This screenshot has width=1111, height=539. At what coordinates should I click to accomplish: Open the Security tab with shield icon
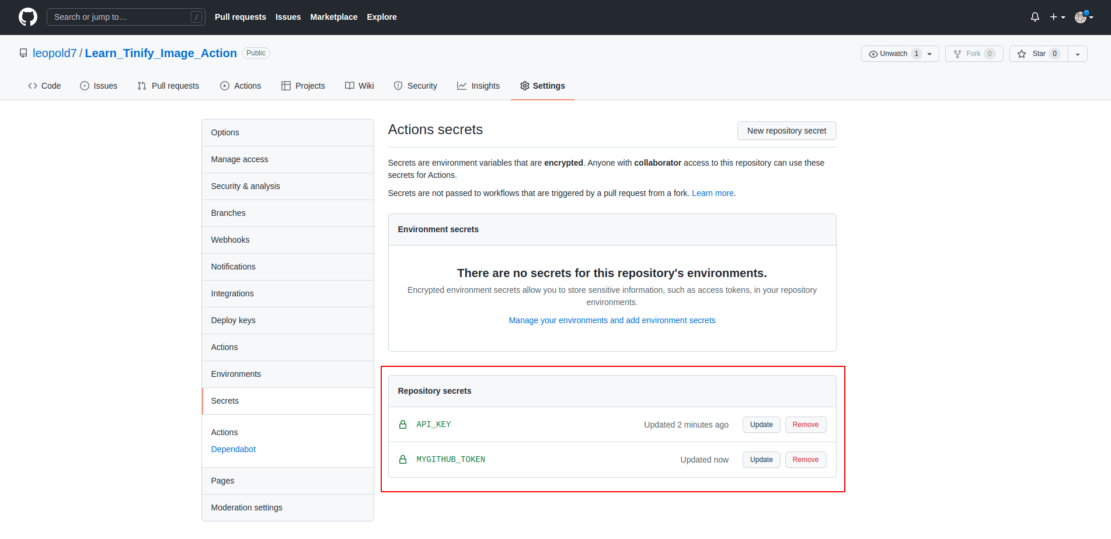click(415, 86)
